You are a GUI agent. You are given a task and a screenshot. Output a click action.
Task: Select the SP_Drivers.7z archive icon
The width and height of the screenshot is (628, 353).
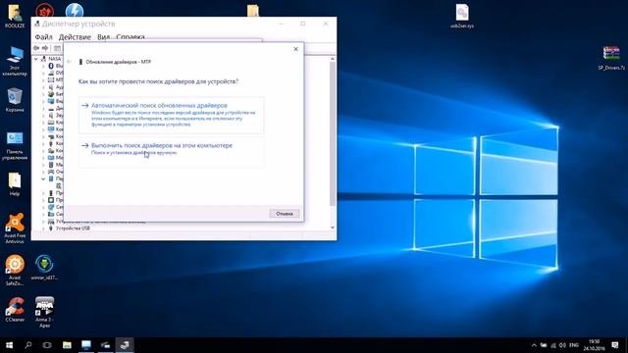point(611,58)
